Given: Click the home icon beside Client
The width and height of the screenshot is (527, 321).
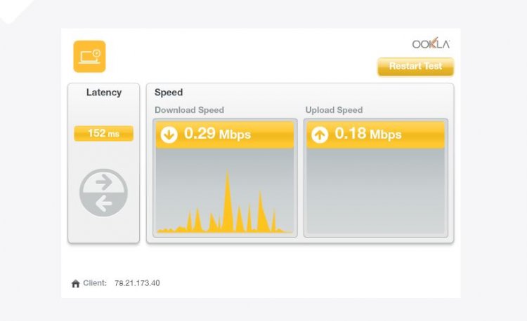Looking at the screenshot, I should 75,283.
